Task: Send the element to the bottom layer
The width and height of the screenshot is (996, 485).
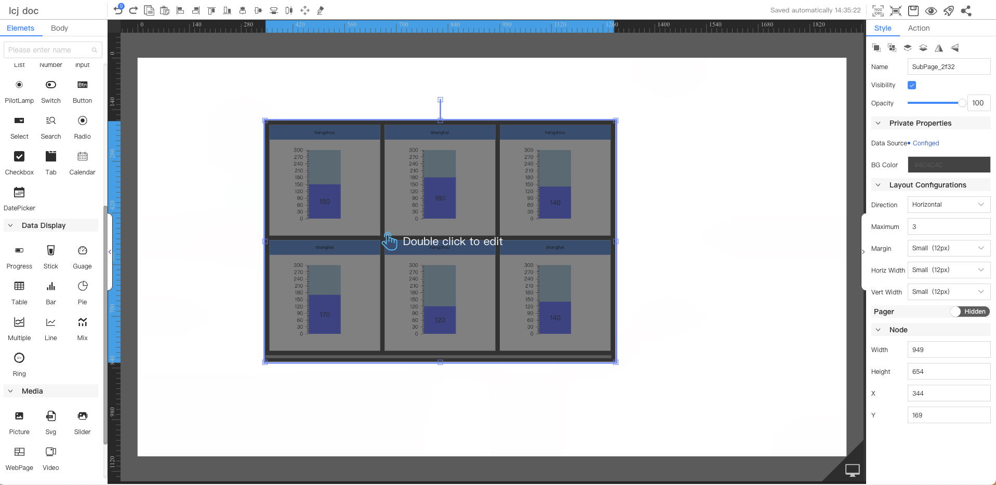Action: (x=923, y=48)
